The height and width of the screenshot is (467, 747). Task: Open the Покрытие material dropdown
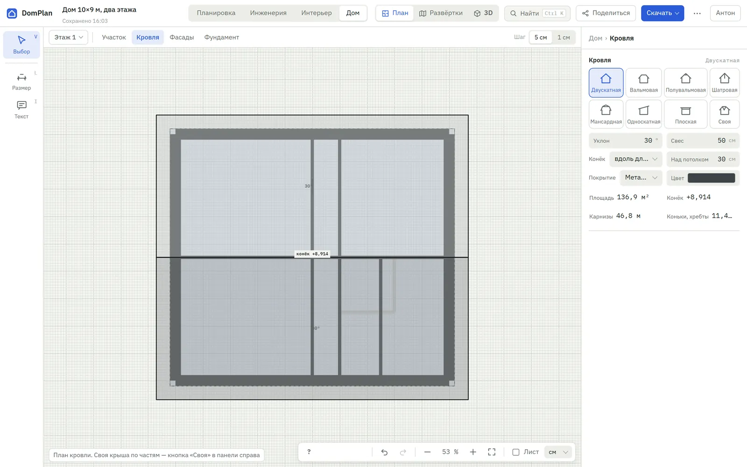tap(641, 177)
